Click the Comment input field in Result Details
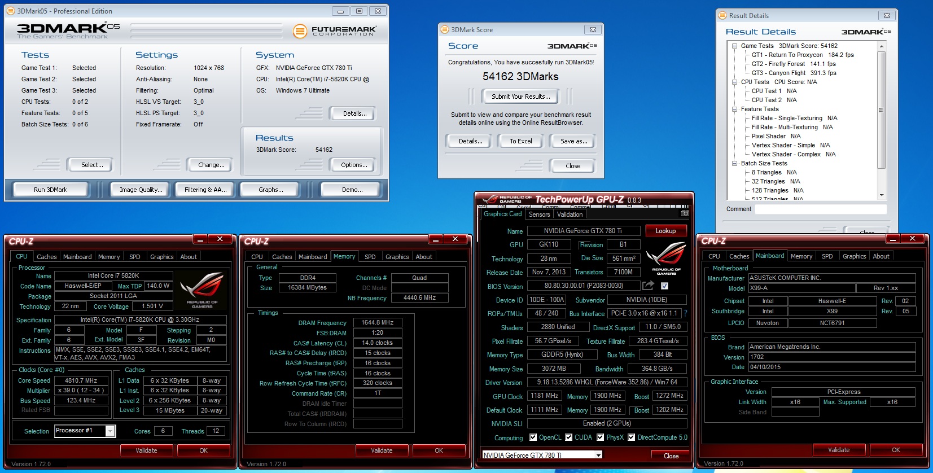Viewport: 933px width, 473px height. click(x=821, y=209)
